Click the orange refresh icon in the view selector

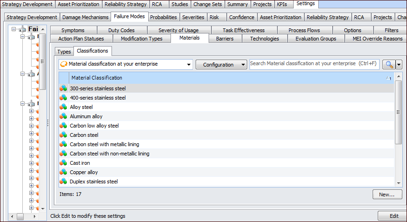(x=64, y=64)
